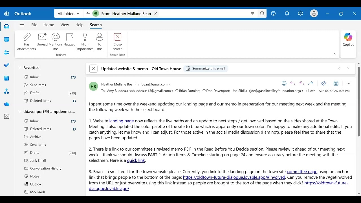Open the File menu
Image resolution: width=361 pixels, height=203 pixels.
click(34, 25)
